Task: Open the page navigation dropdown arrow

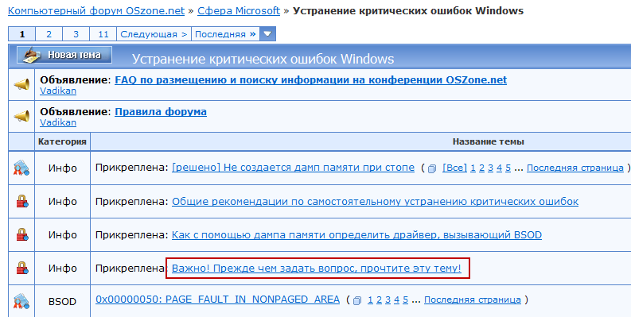Action: coord(267,34)
